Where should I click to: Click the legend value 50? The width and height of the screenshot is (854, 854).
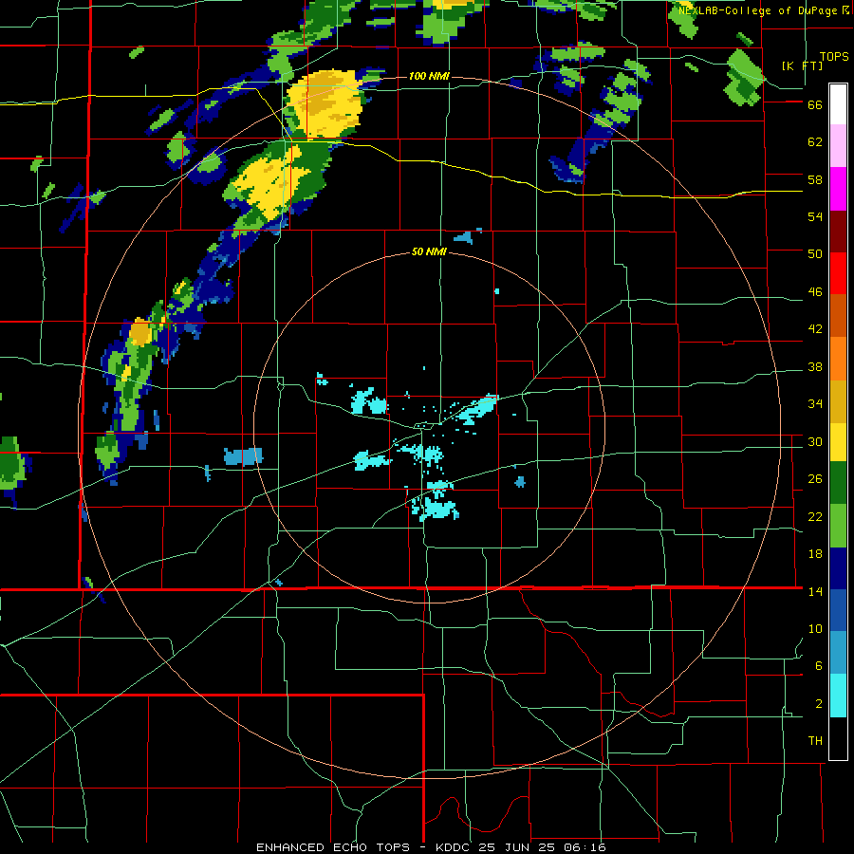tap(815, 253)
